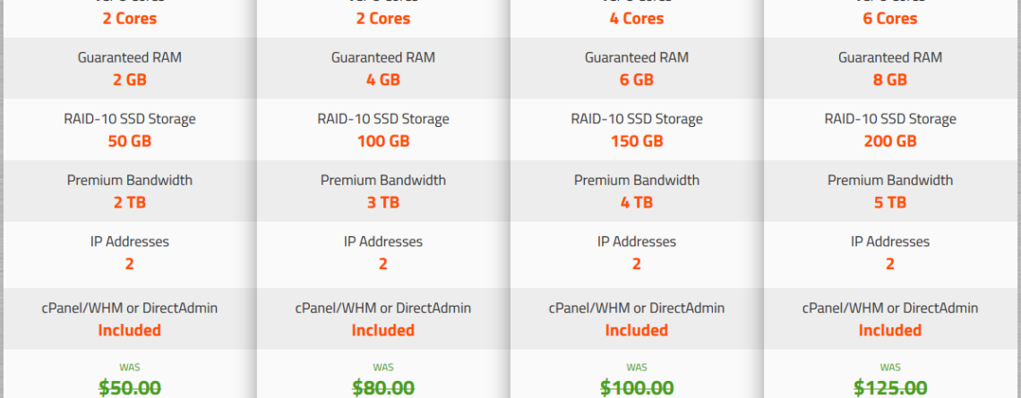Click the 50 GB SSD storage value

click(130, 141)
